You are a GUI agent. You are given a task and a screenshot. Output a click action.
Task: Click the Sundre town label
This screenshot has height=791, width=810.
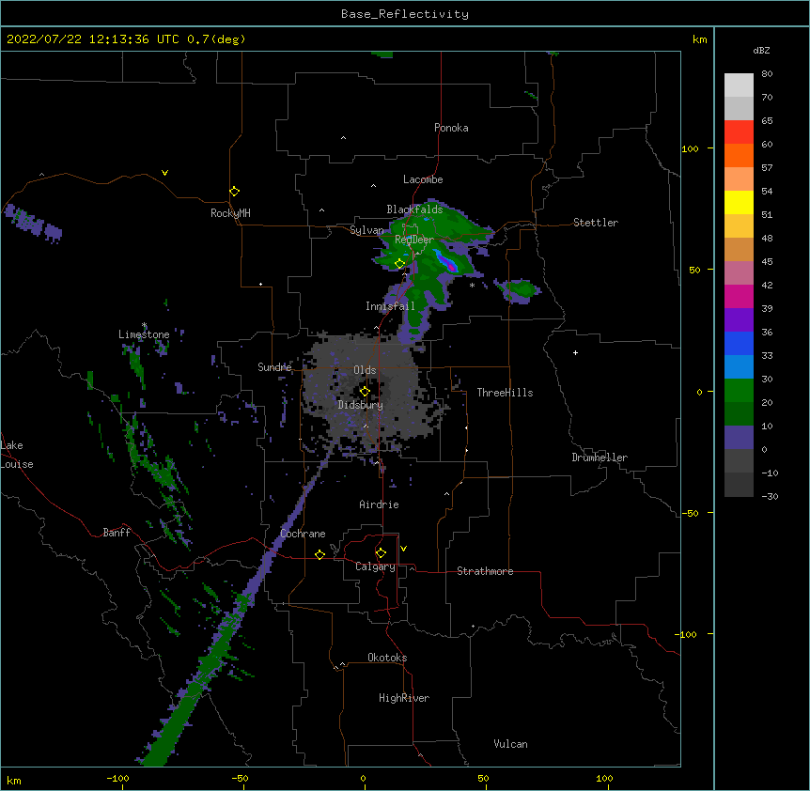[x=274, y=367]
